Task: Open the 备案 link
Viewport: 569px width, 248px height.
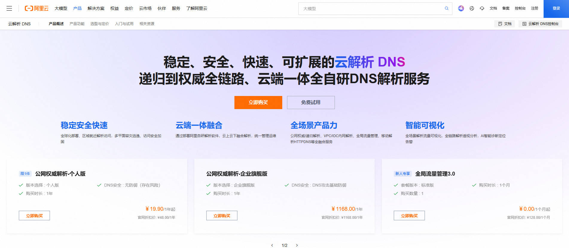Action: [x=506, y=8]
